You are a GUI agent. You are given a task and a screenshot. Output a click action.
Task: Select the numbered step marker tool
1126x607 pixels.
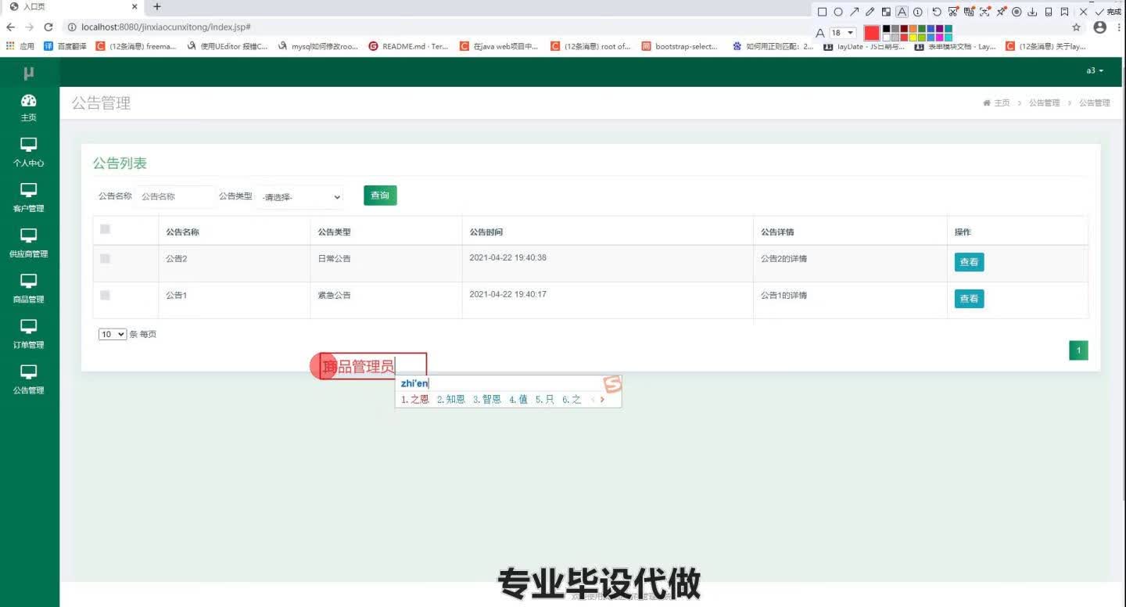[918, 12]
